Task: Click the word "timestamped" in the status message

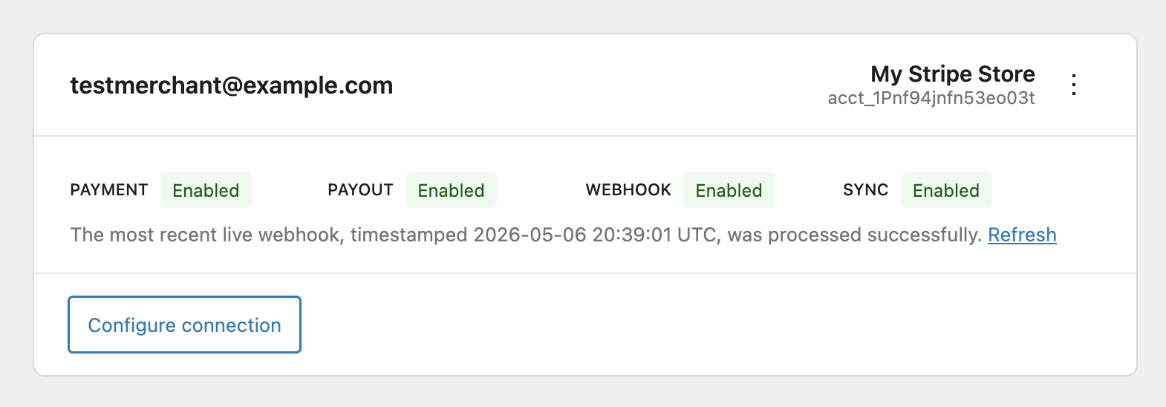Action: tap(408, 235)
